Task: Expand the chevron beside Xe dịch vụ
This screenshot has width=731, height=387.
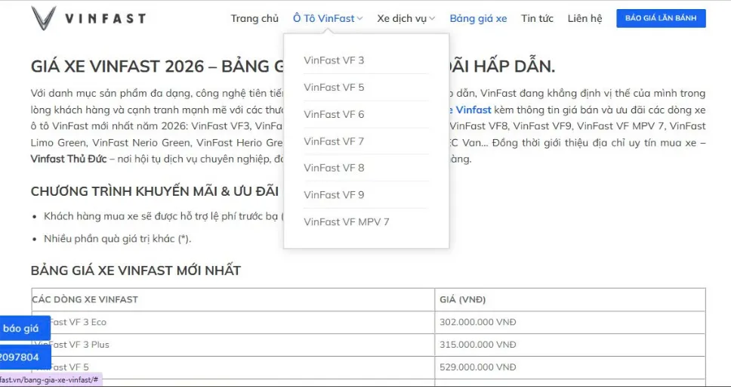Action: (432, 19)
